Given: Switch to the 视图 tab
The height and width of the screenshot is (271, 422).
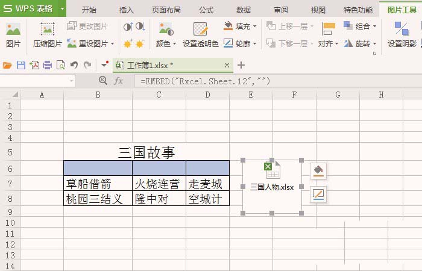Looking at the screenshot, I should point(318,10).
